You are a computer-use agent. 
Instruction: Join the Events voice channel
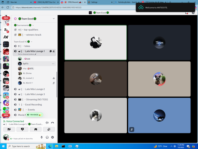[x=35, y=110]
